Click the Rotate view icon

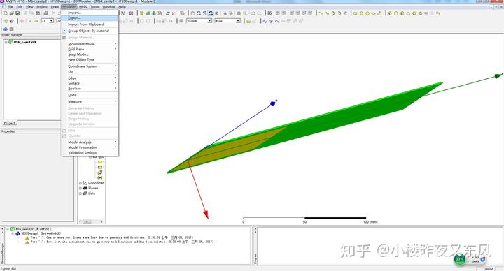pos(199,13)
